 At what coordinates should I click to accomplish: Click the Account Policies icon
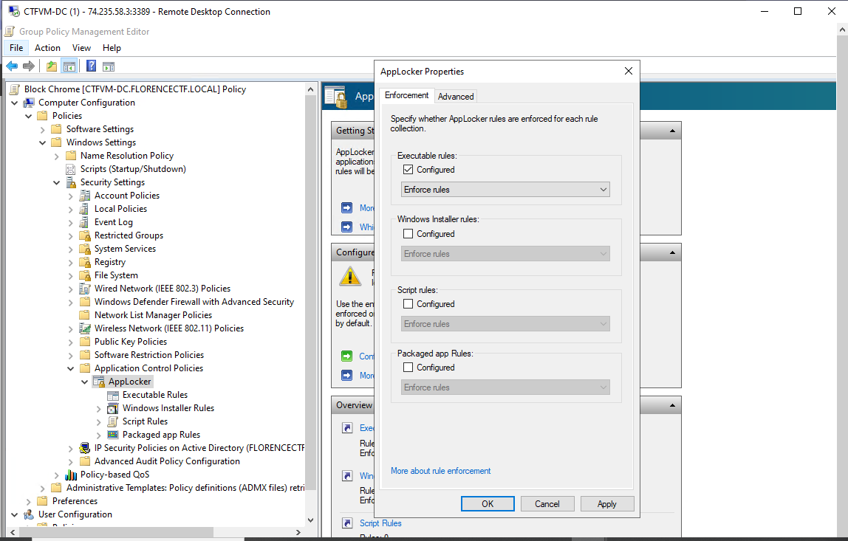(85, 196)
